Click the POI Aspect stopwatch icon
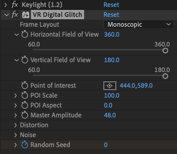The width and height of the screenshot is (177, 154). pyautogui.click(x=25, y=105)
